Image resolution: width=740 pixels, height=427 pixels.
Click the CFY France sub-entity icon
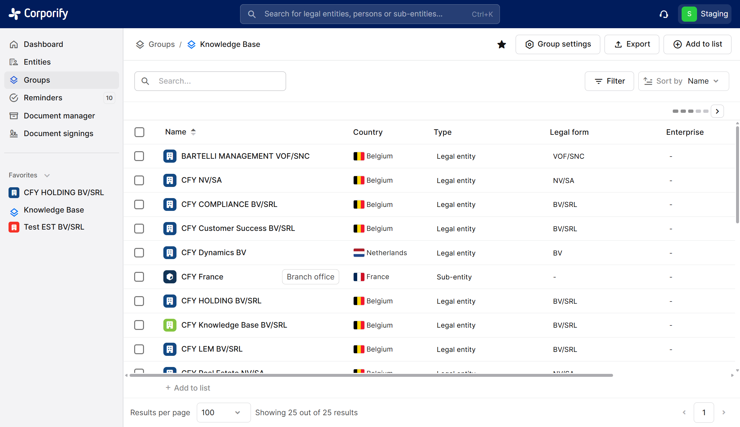pyautogui.click(x=170, y=277)
